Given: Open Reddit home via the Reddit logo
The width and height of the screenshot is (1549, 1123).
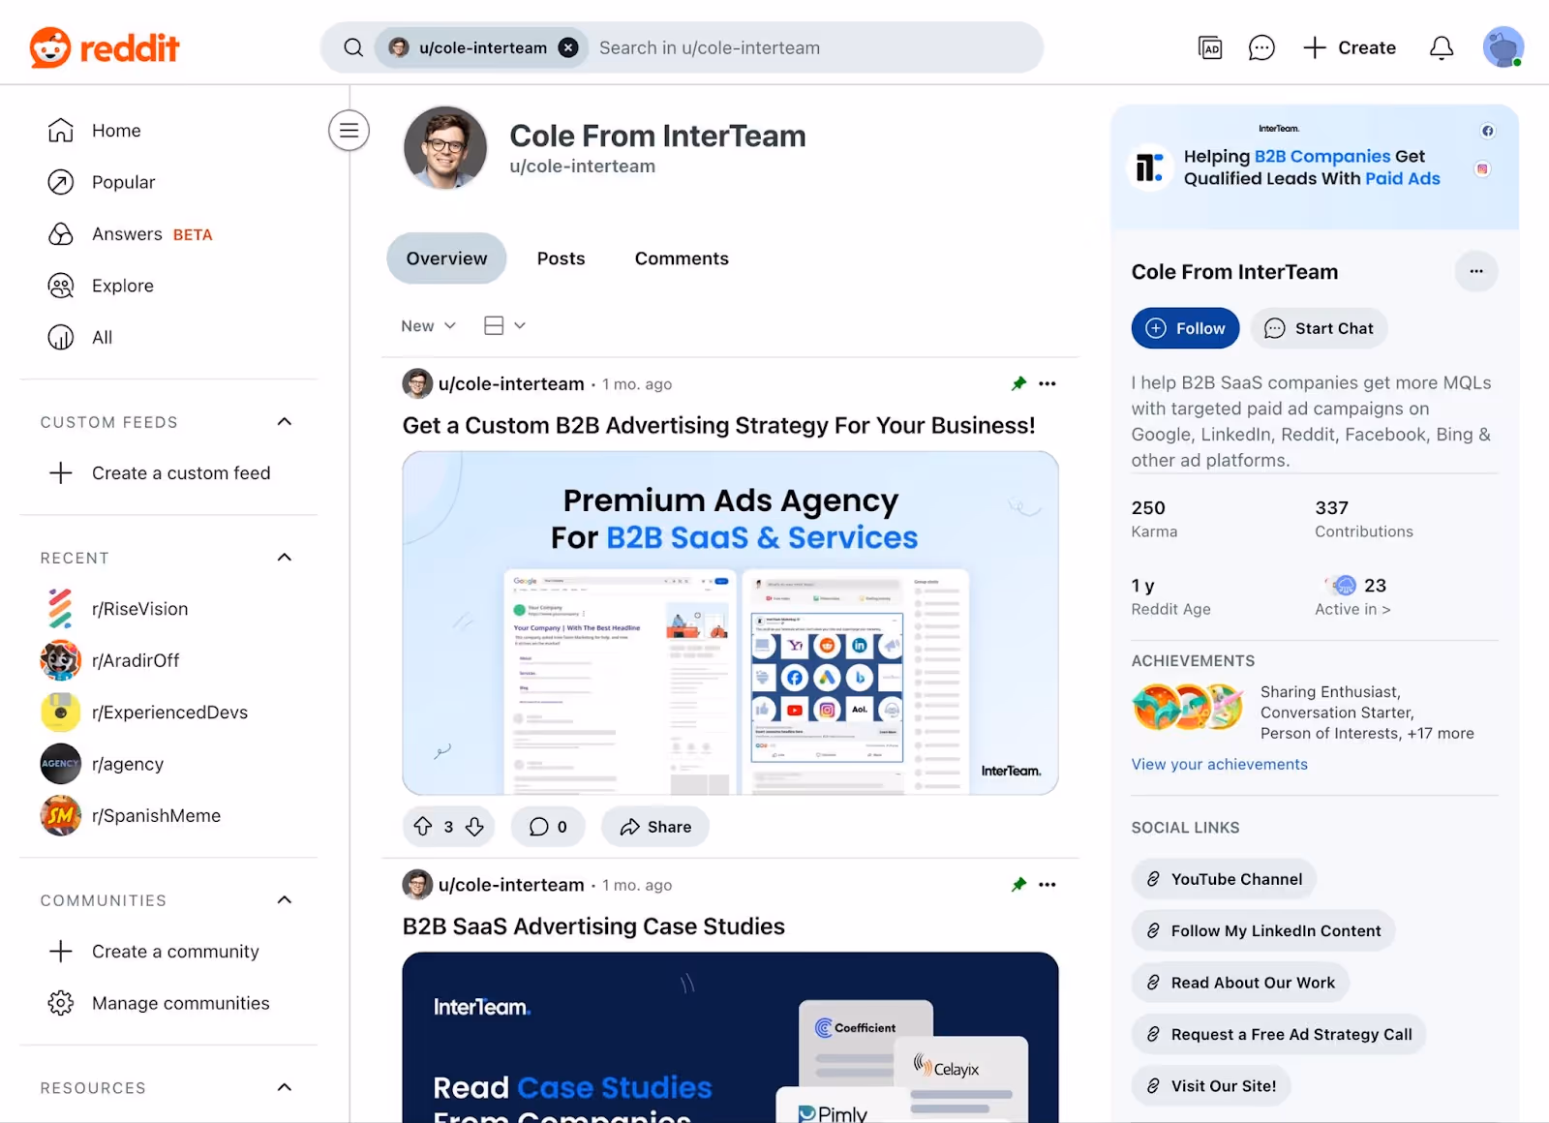Looking at the screenshot, I should pyautogui.click(x=104, y=46).
